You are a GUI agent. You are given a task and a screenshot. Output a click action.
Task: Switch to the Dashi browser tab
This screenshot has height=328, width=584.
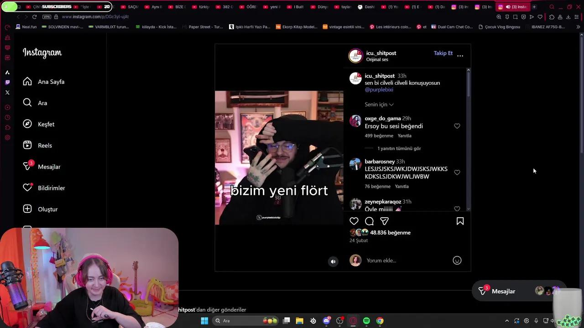366,7
